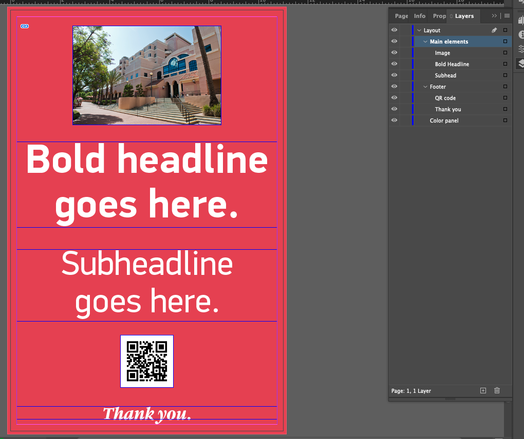Click the Layers panel bottom resize grip
This screenshot has height=439, width=524.
click(450, 399)
